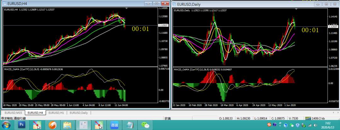This screenshot has height=130, width=340.
Task: Close the EURUSD,H4 chart window
Action: click(165, 3)
